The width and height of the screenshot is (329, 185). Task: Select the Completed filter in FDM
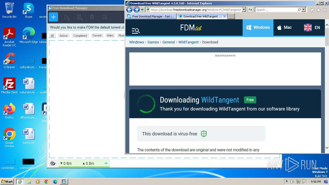pyautogui.click(x=80, y=36)
